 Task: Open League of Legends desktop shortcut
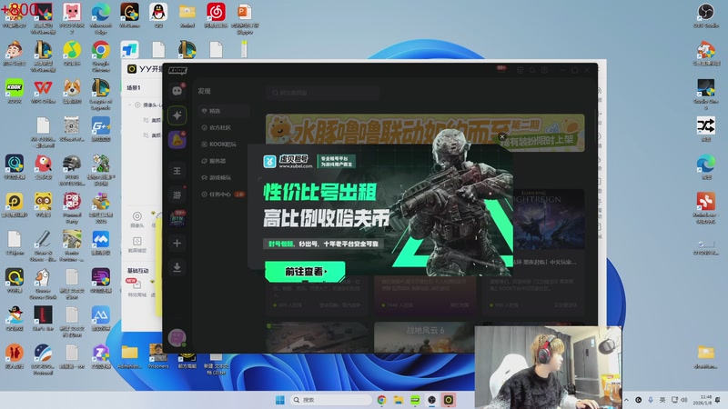point(101,94)
